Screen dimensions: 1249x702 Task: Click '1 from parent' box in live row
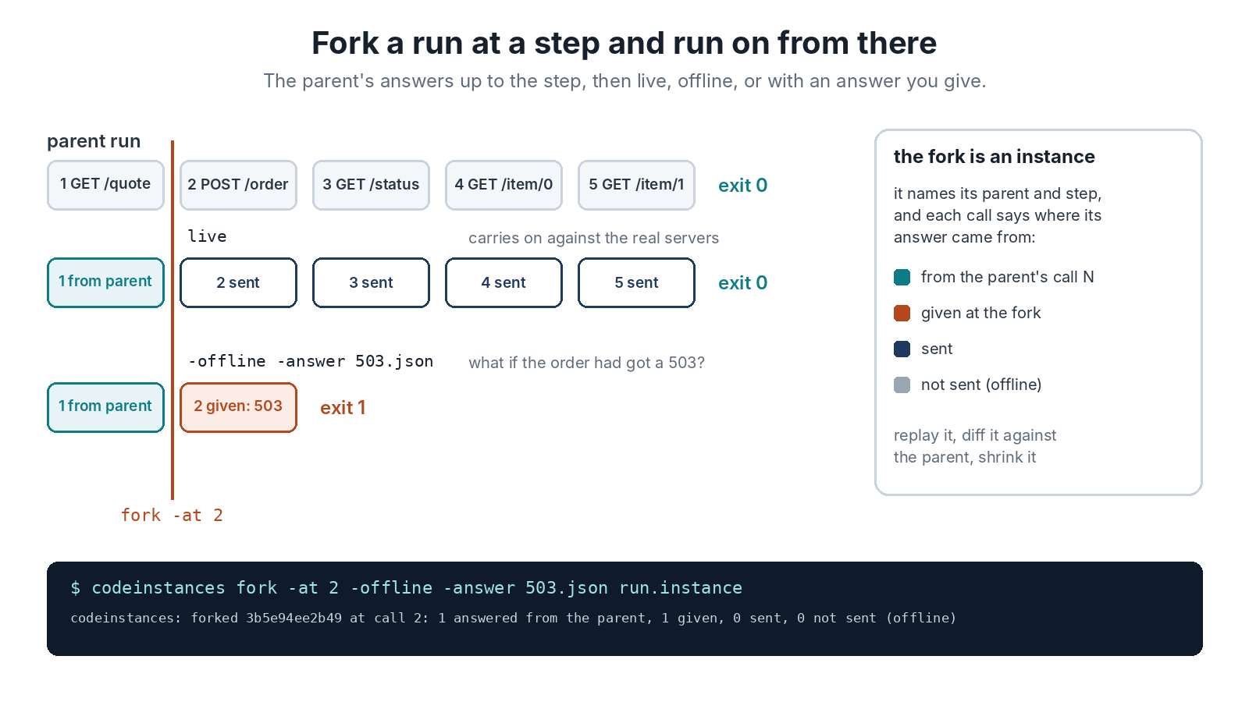(x=105, y=282)
